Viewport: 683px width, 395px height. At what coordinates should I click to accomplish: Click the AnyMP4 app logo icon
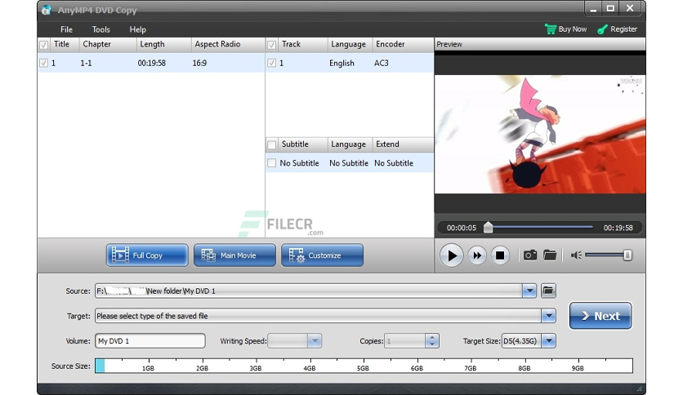pos(47,10)
